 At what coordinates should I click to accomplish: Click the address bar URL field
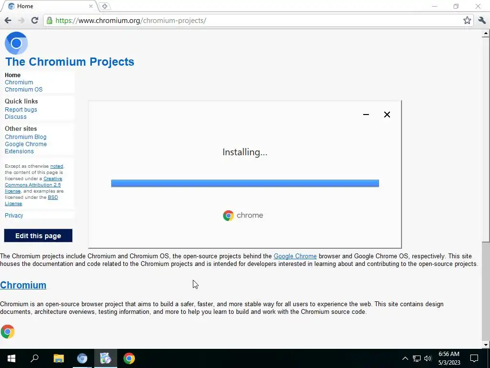tap(257, 21)
